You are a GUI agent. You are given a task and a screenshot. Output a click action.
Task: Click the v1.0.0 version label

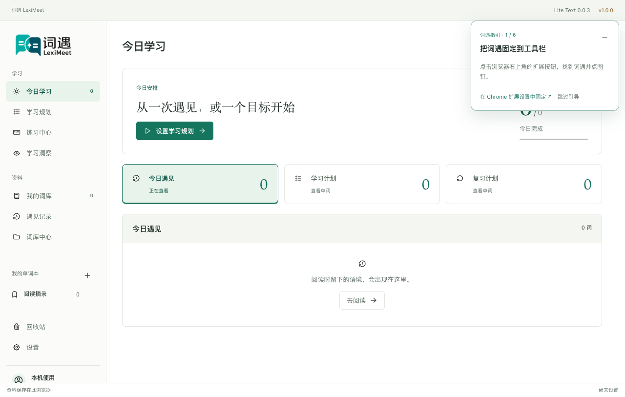pyautogui.click(x=606, y=10)
